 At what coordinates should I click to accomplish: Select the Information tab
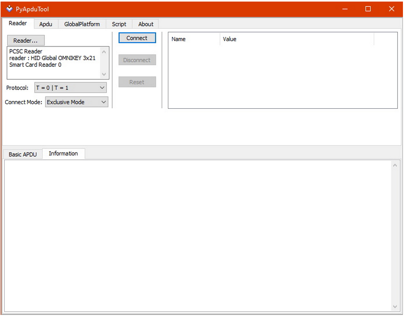(64, 154)
